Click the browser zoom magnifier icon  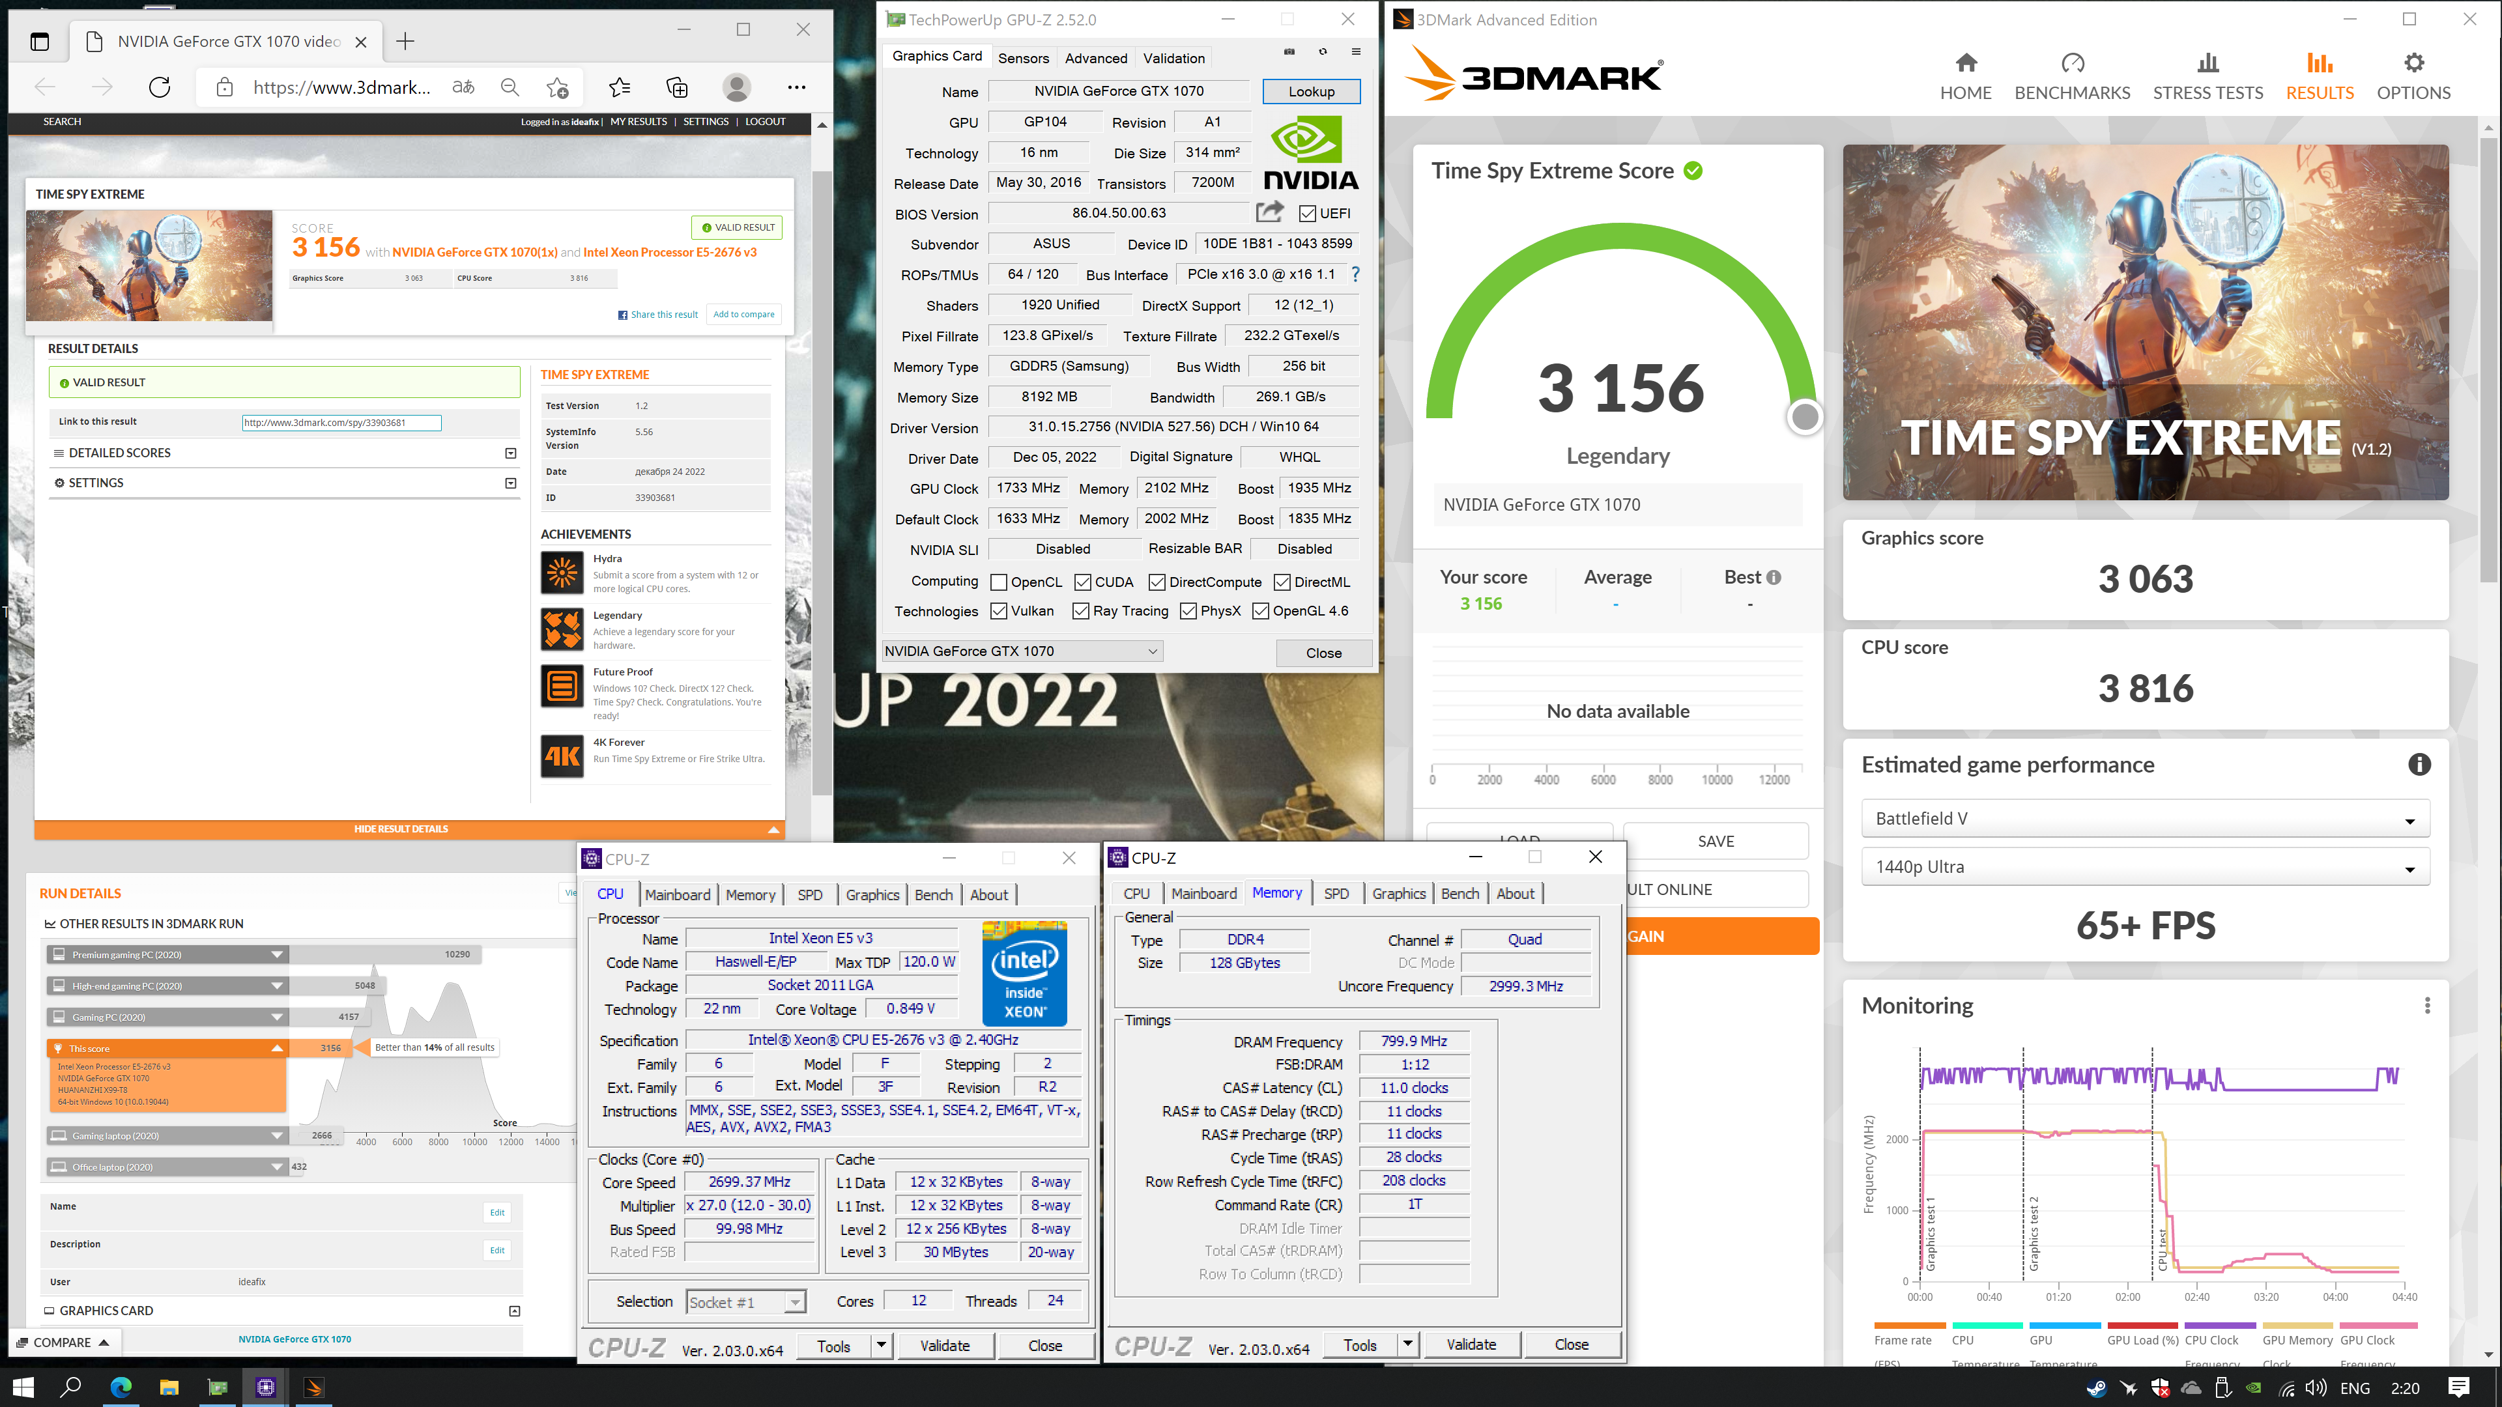(510, 87)
